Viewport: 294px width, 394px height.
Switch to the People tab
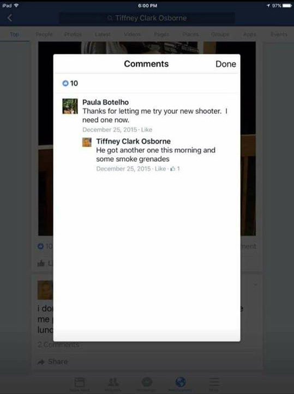[44, 34]
